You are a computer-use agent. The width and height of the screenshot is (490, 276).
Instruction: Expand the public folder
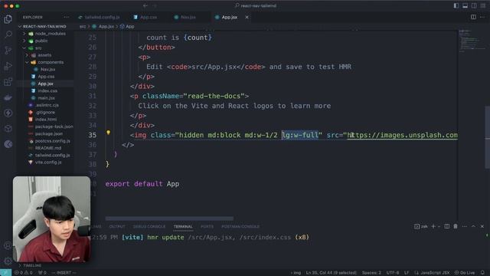24,41
